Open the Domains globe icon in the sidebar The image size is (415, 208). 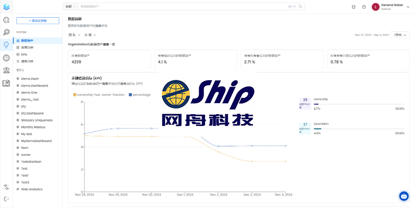pyautogui.click(x=6, y=58)
